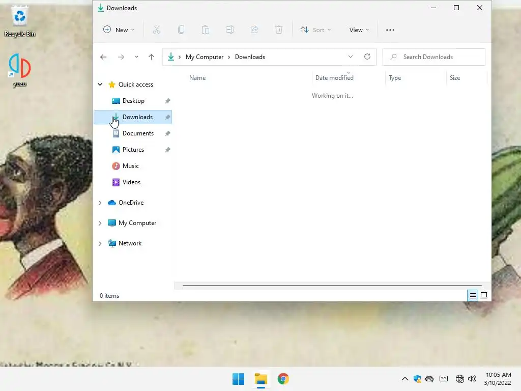Switch to large thumbnails view icon
521x391 pixels.
[x=484, y=295]
